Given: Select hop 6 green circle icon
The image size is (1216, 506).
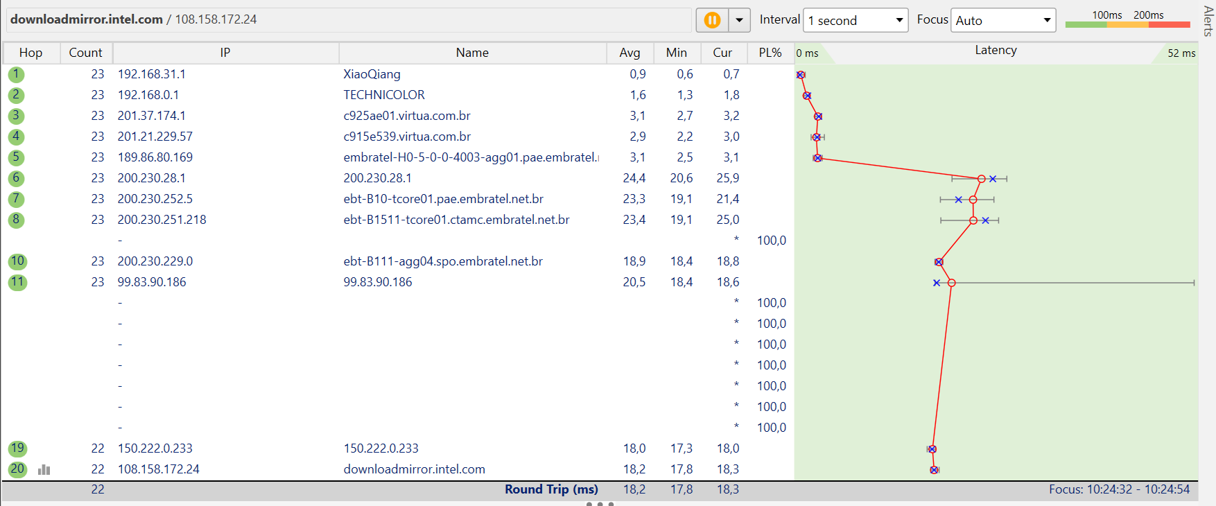Looking at the screenshot, I should pyautogui.click(x=16, y=178).
